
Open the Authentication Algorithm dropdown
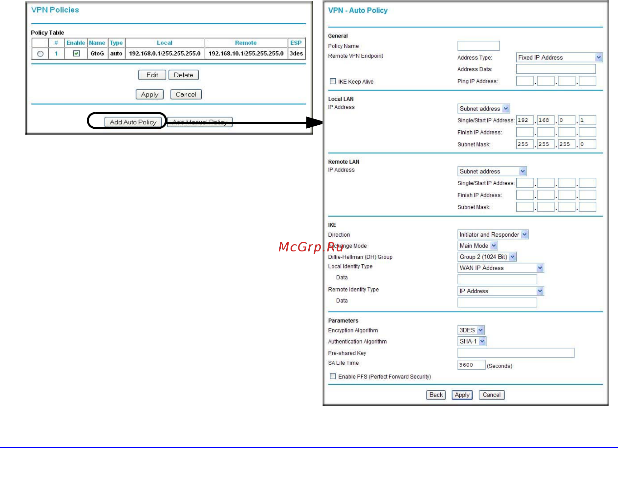(472, 341)
